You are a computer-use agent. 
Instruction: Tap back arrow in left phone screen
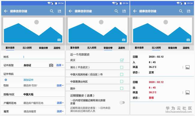point(6,11)
